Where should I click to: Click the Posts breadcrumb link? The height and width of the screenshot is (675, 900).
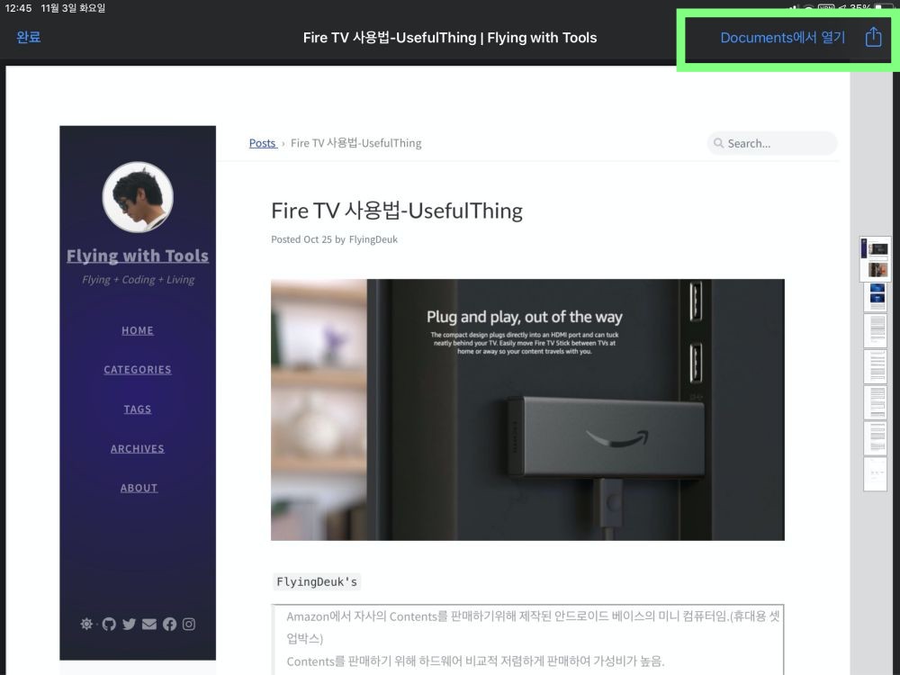(x=262, y=143)
